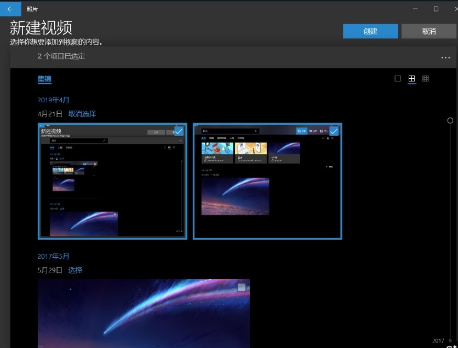
Task: Open the 集锦 tab
Action: tap(44, 79)
